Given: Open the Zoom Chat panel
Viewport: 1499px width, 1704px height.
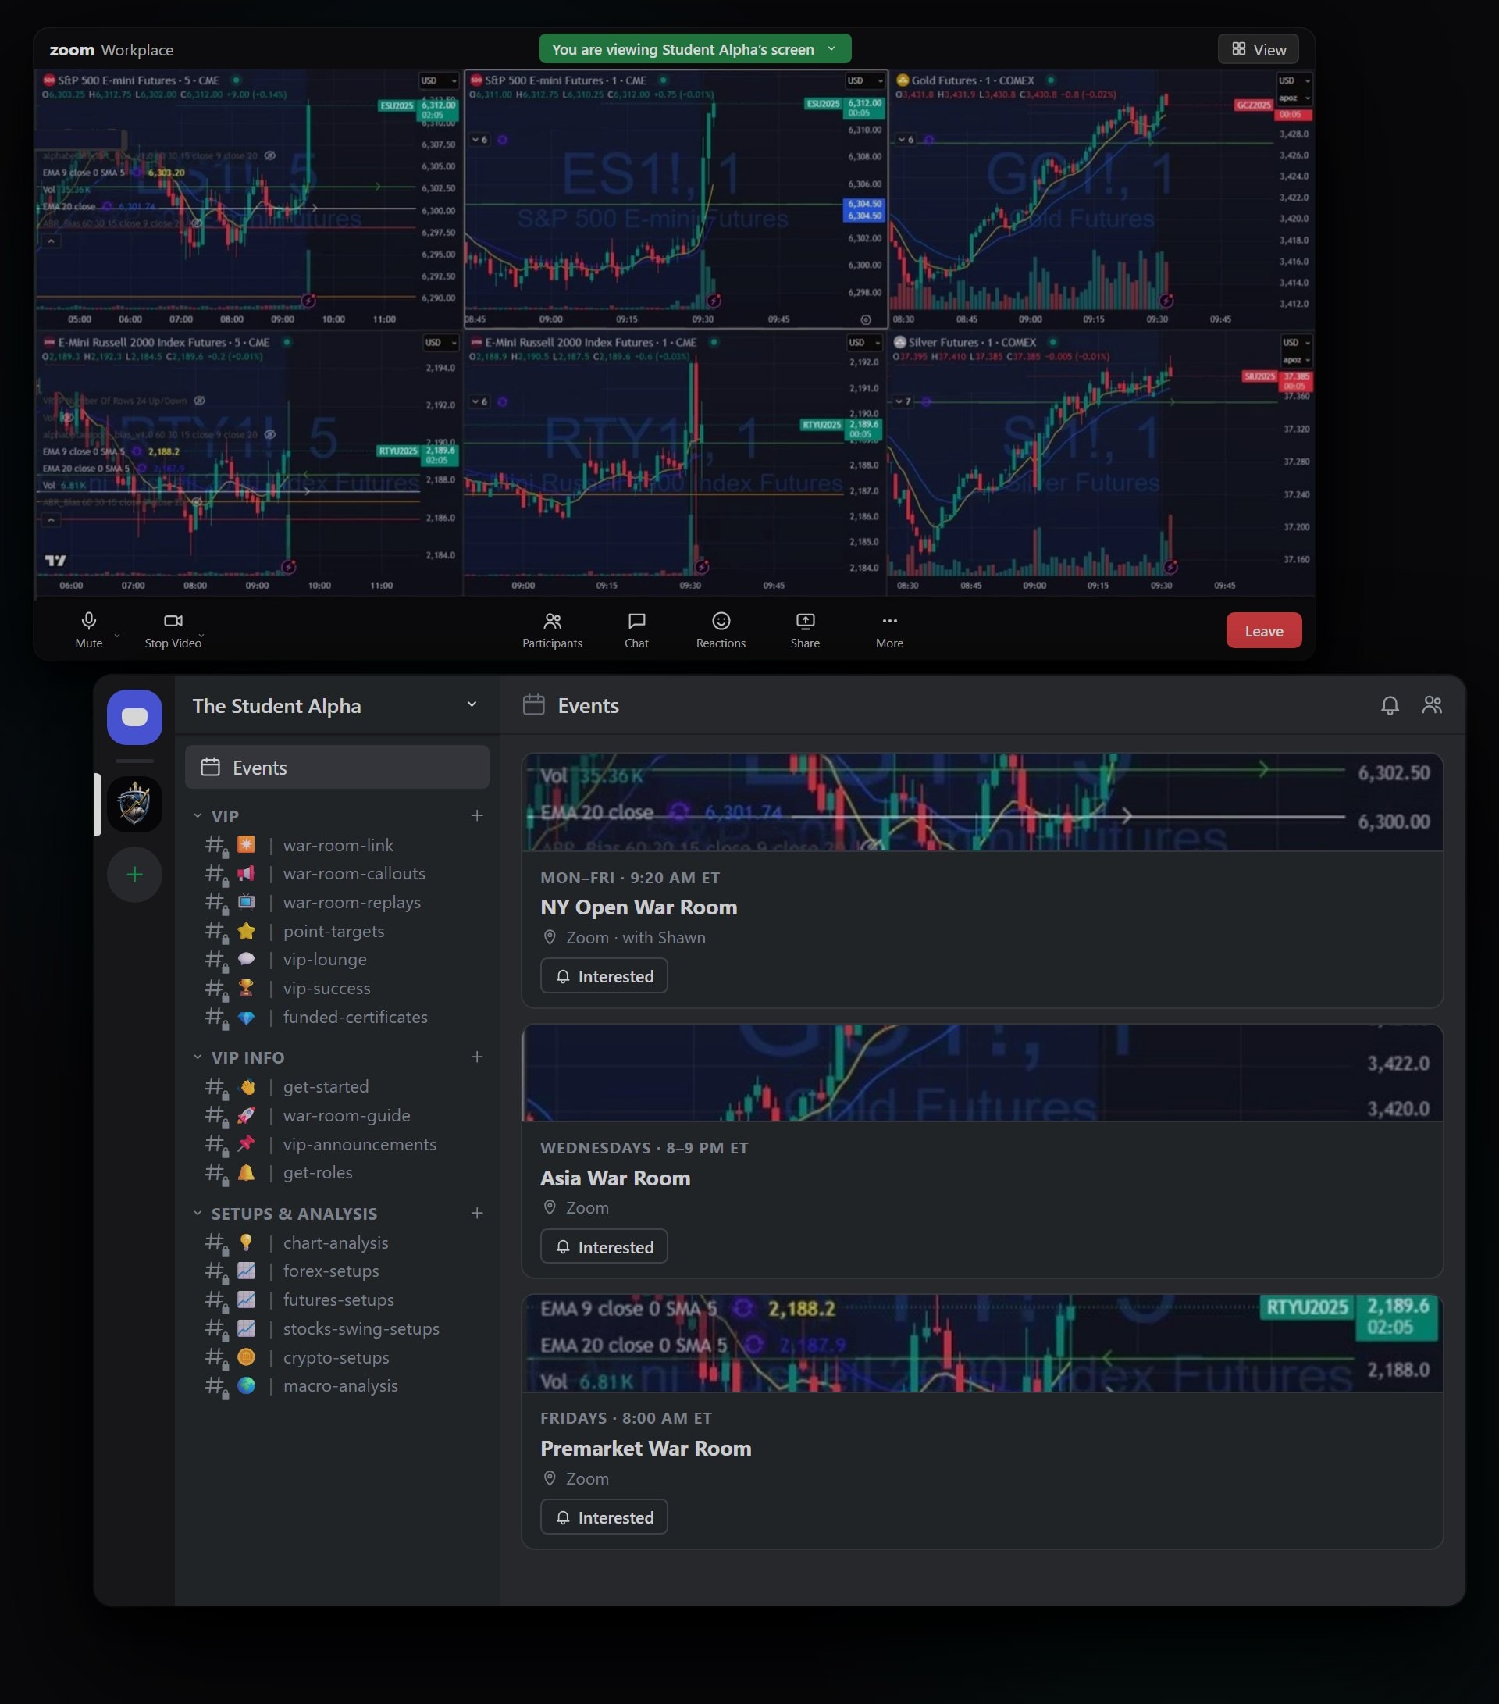Looking at the screenshot, I should point(636,630).
